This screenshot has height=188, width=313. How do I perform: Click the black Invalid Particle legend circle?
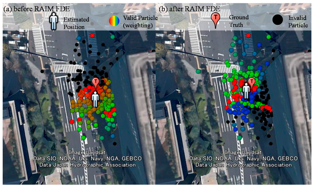point(278,20)
